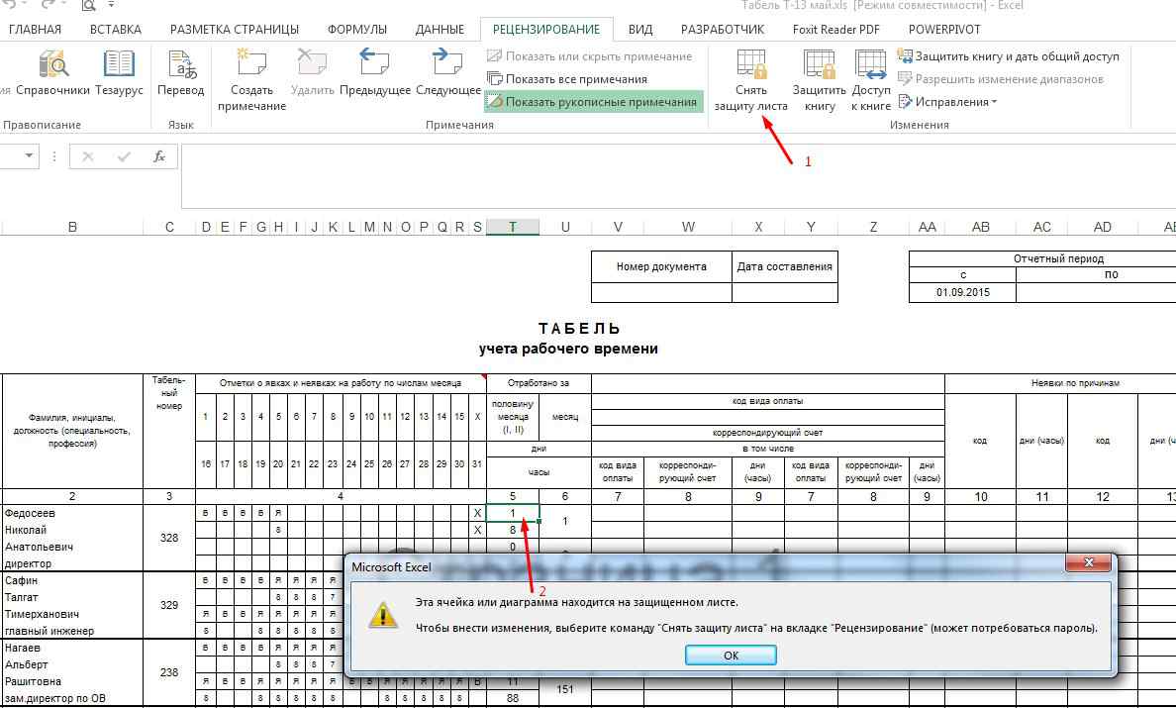This screenshot has height=708, width=1176.
Task: Click the Insert Function fx icon
Action: click(159, 156)
